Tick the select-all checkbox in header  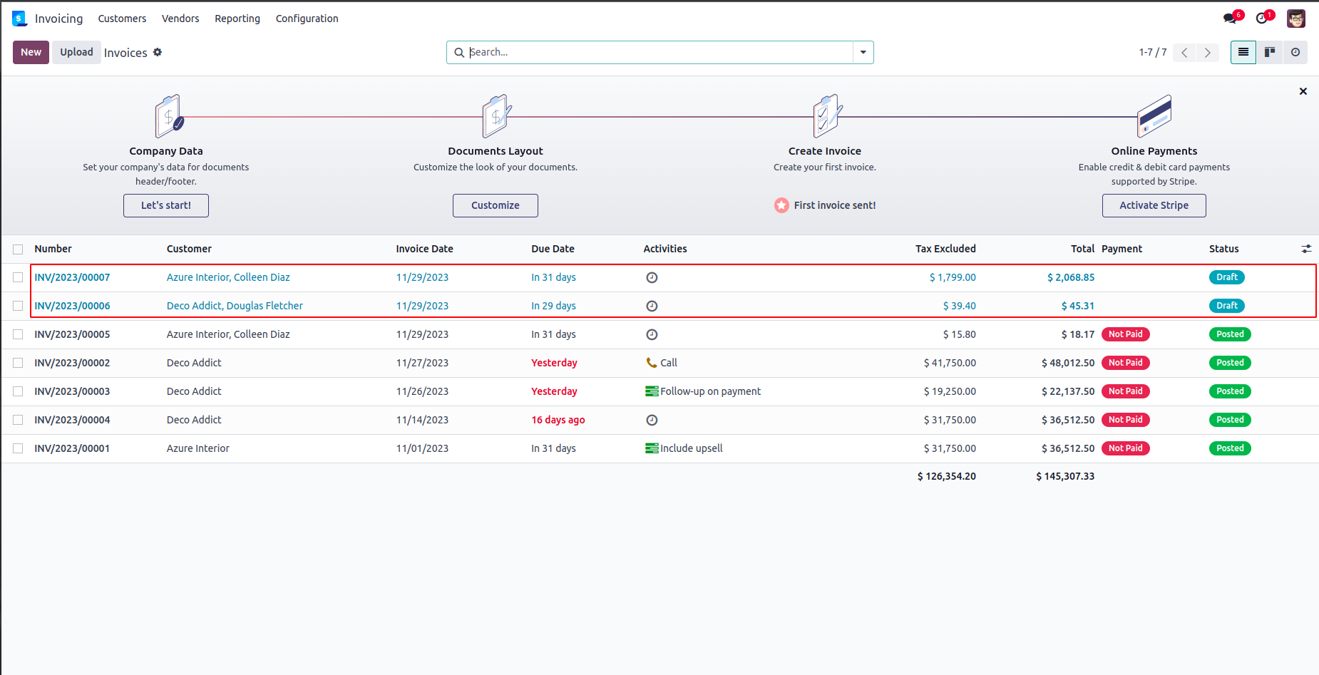point(18,249)
